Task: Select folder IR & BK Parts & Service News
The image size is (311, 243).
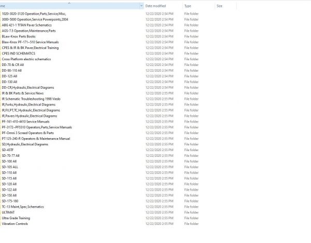Action: pyautogui.click(x=23, y=93)
